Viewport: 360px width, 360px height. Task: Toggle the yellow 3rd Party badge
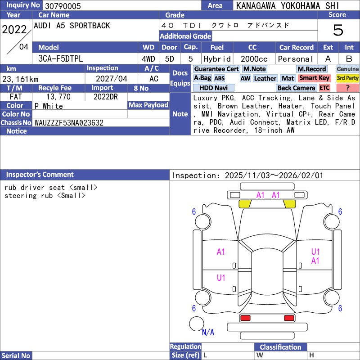pos(347,78)
